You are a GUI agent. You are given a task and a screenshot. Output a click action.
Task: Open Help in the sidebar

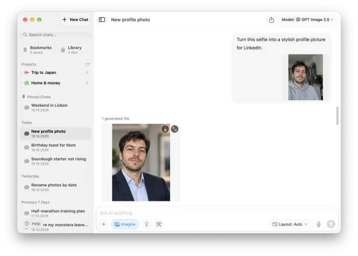pyautogui.click(x=33, y=224)
